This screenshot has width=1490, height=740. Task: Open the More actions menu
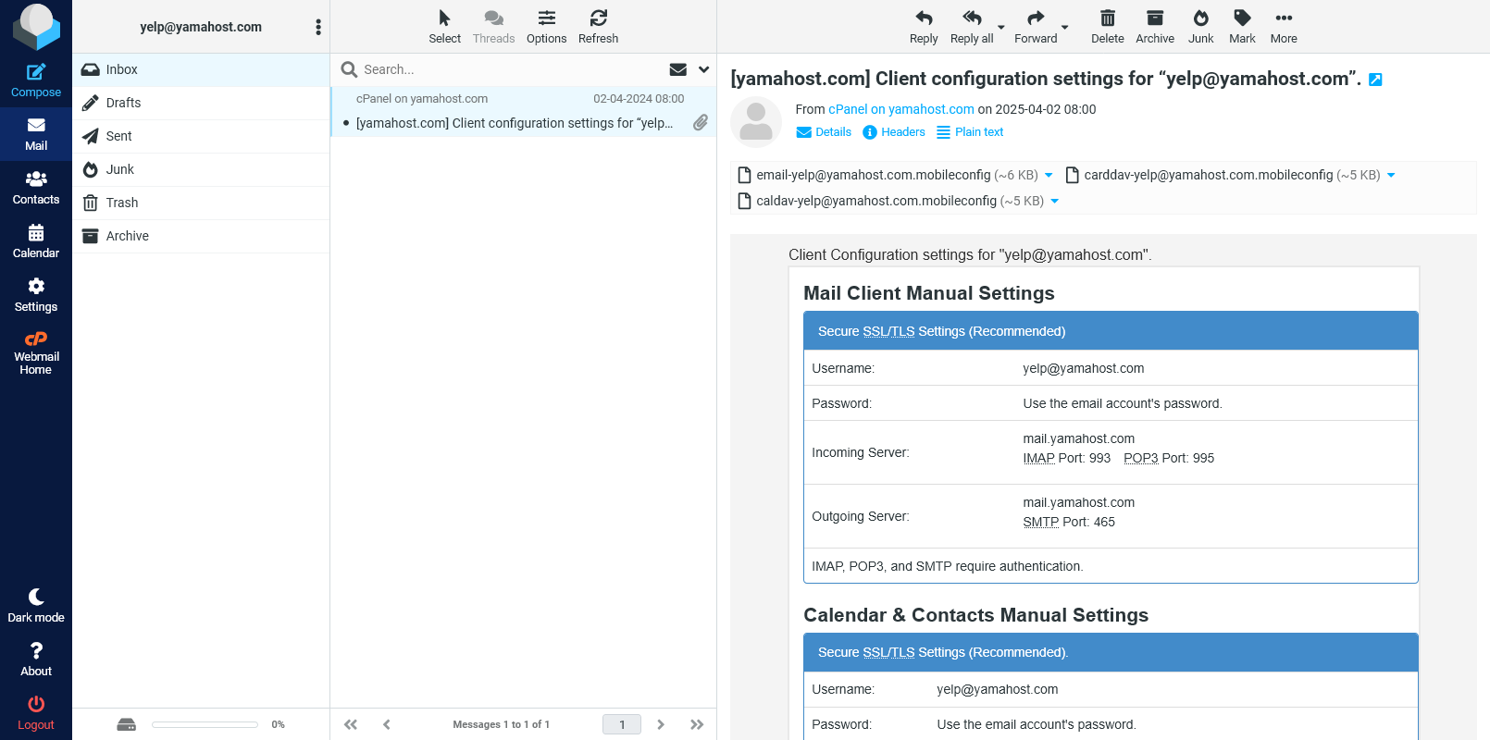(x=1284, y=27)
